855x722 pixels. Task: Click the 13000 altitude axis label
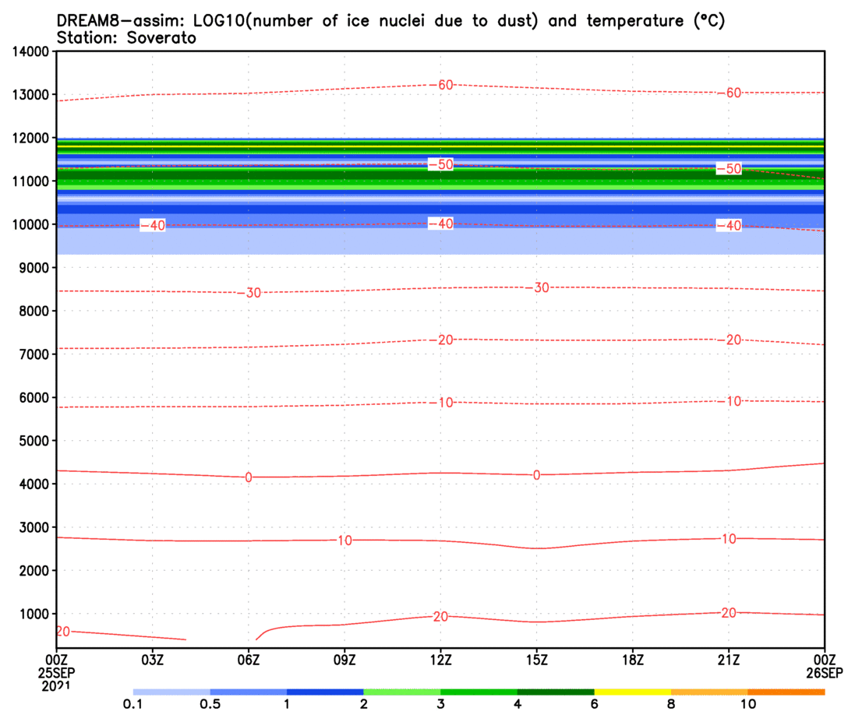(x=30, y=95)
